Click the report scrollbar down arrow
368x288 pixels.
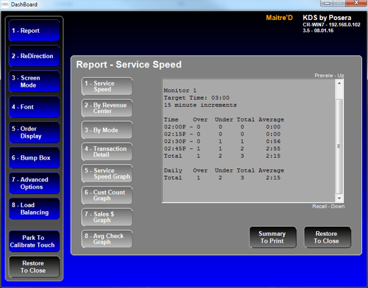[x=339, y=198]
